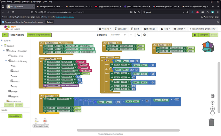This screenshot has height=136, width=221.
Task: Click the back arrow next to TimePickere
Action: pos(5,35)
